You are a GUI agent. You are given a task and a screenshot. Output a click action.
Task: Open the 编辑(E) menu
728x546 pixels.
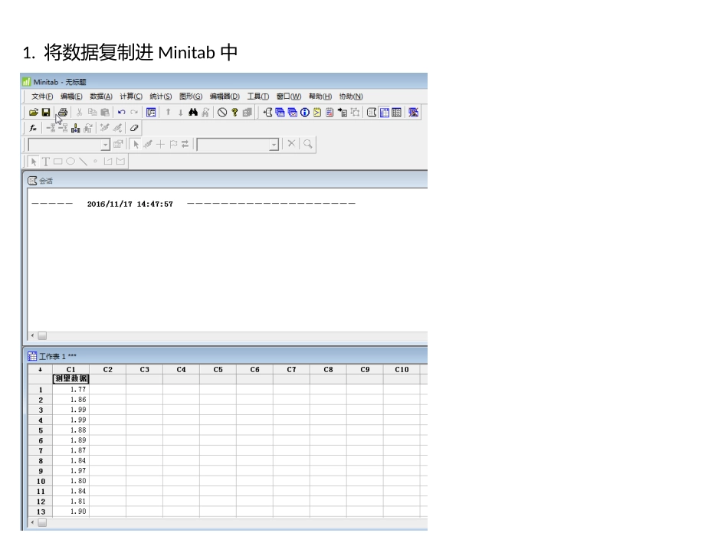[x=71, y=96]
